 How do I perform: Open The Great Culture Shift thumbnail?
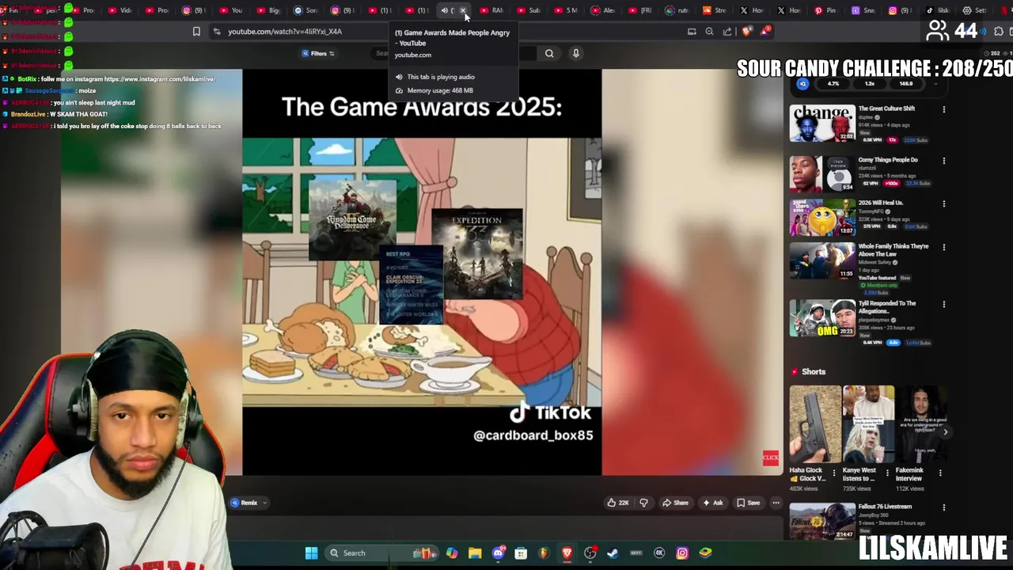pos(822,123)
